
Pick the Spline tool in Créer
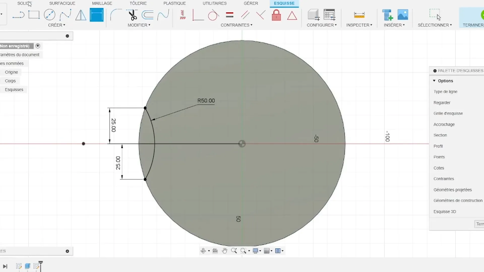(x=65, y=15)
